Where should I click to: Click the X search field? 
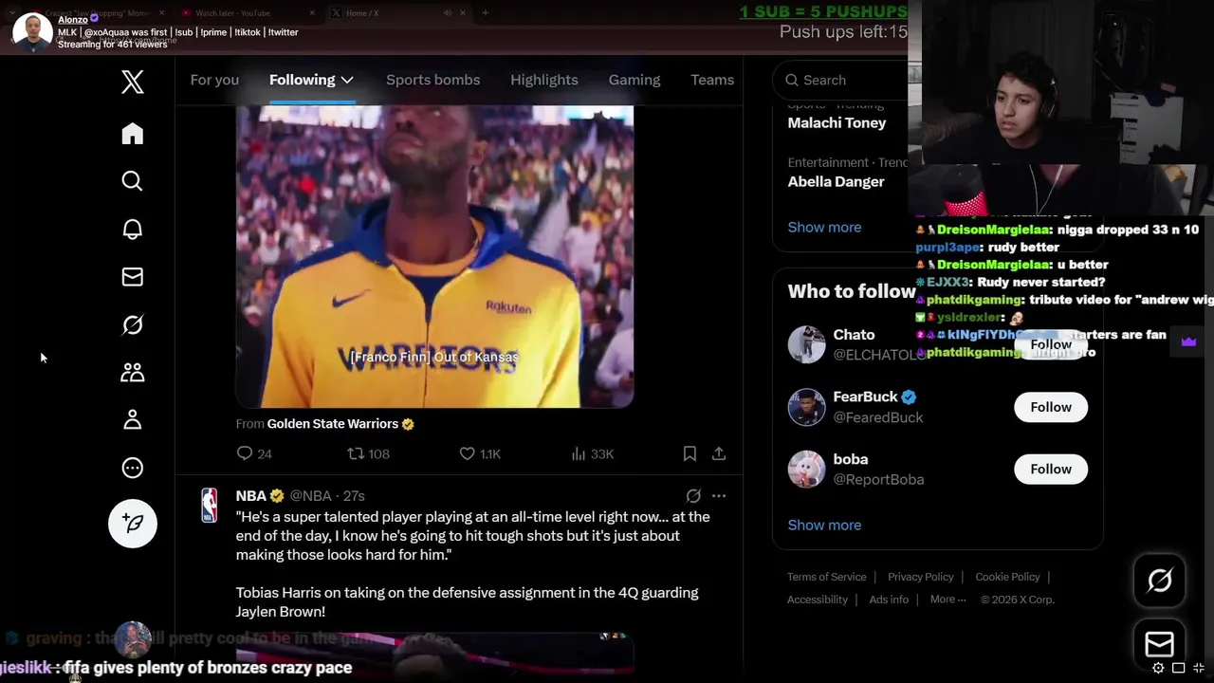840,80
